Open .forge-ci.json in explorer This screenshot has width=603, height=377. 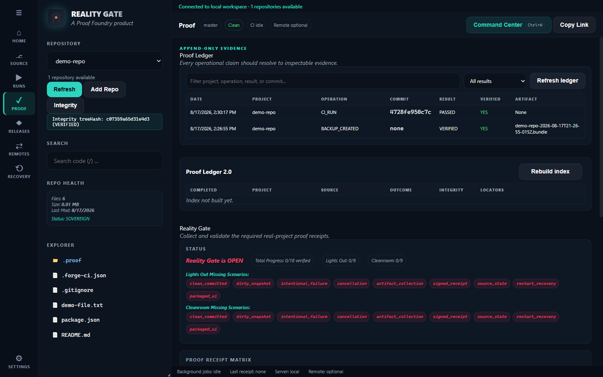[84, 275]
